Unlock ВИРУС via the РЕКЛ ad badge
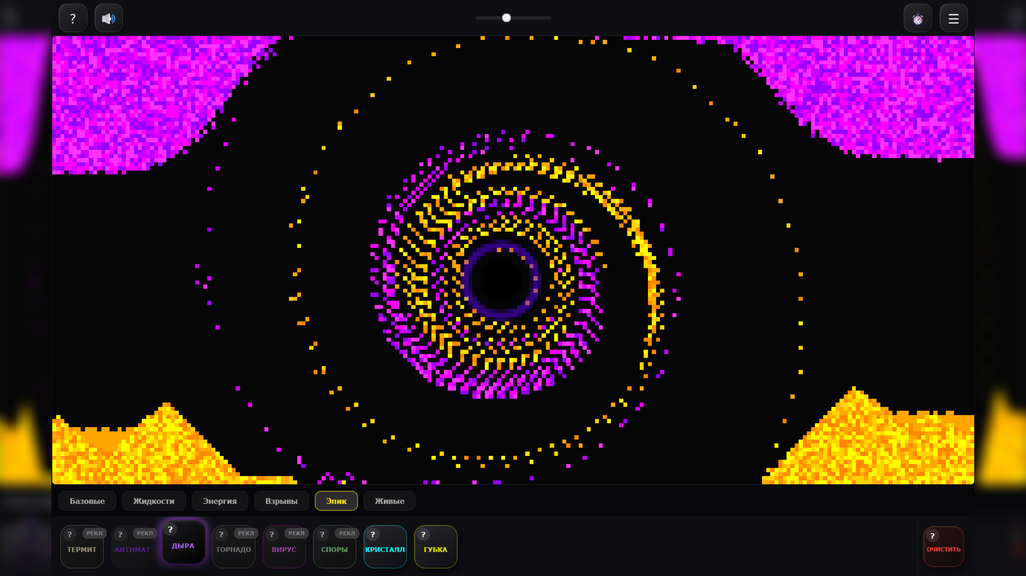 296,533
